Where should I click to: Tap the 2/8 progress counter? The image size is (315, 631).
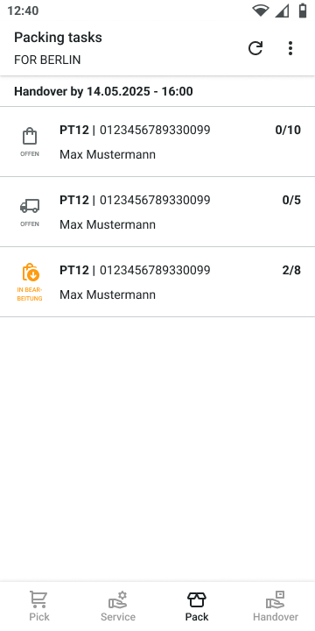click(291, 270)
